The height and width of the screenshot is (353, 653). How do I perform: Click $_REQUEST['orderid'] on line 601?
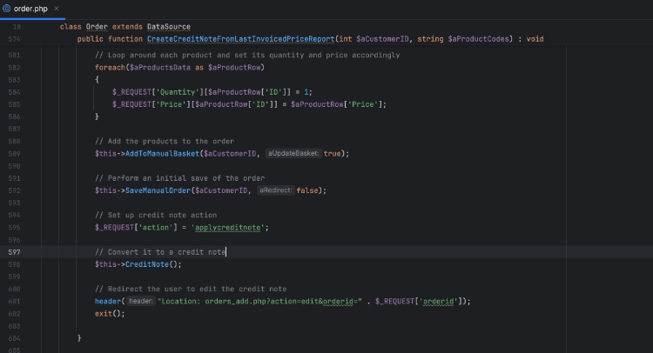click(419, 301)
